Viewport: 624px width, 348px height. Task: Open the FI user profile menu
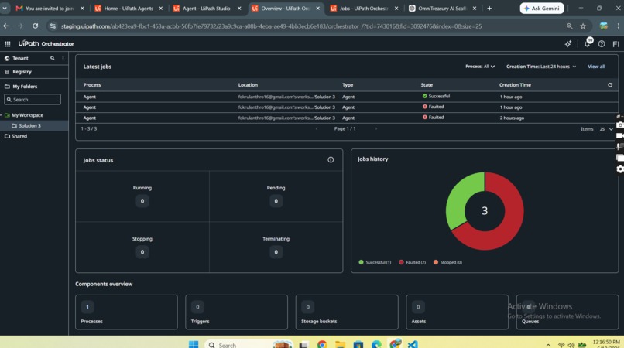(x=616, y=44)
